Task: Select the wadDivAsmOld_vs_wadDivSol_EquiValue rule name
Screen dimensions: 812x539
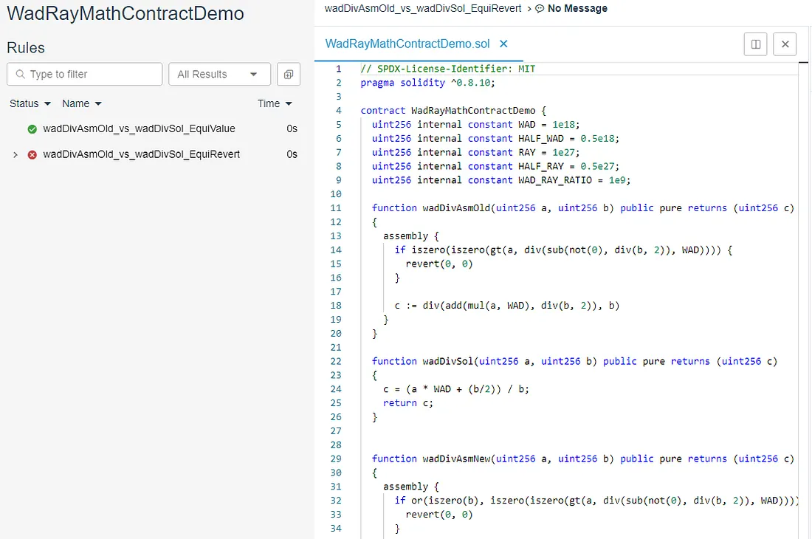Action: click(139, 129)
